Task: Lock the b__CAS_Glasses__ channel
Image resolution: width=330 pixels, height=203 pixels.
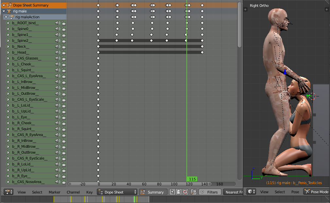Action: pos(63,58)
